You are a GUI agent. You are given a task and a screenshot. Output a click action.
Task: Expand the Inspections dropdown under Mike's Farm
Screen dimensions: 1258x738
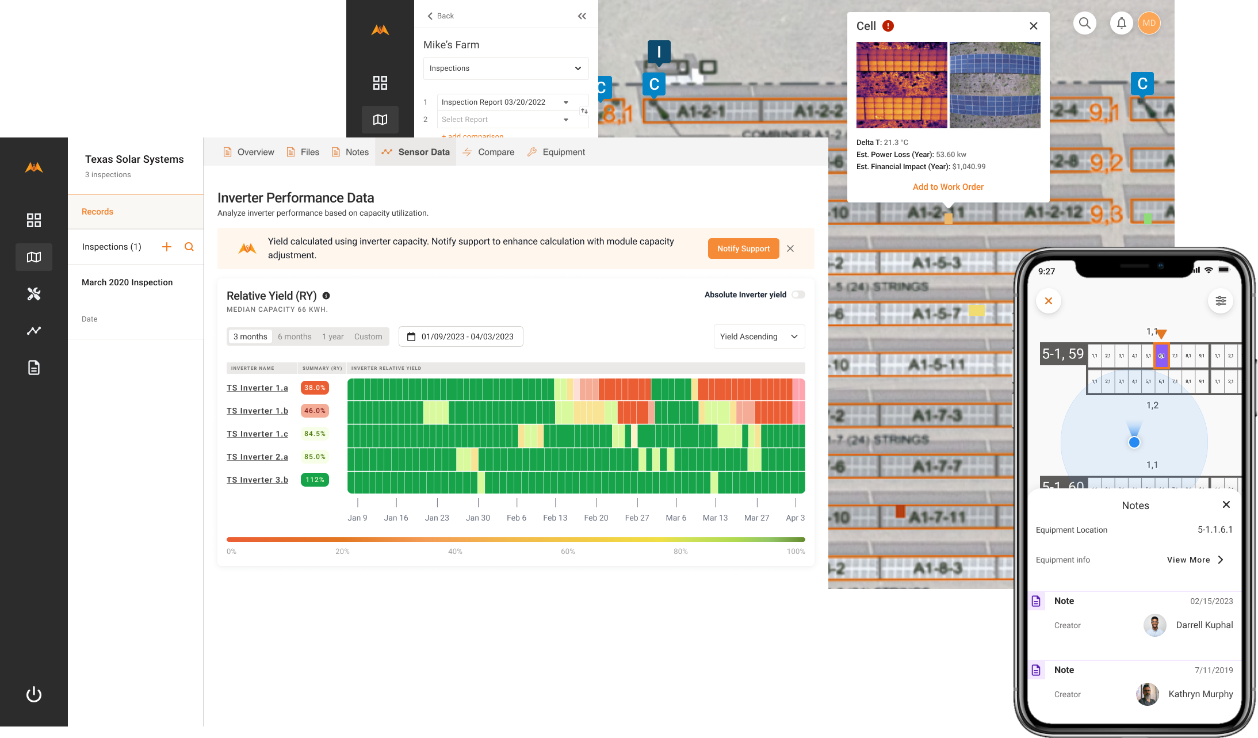coord(506,68)
